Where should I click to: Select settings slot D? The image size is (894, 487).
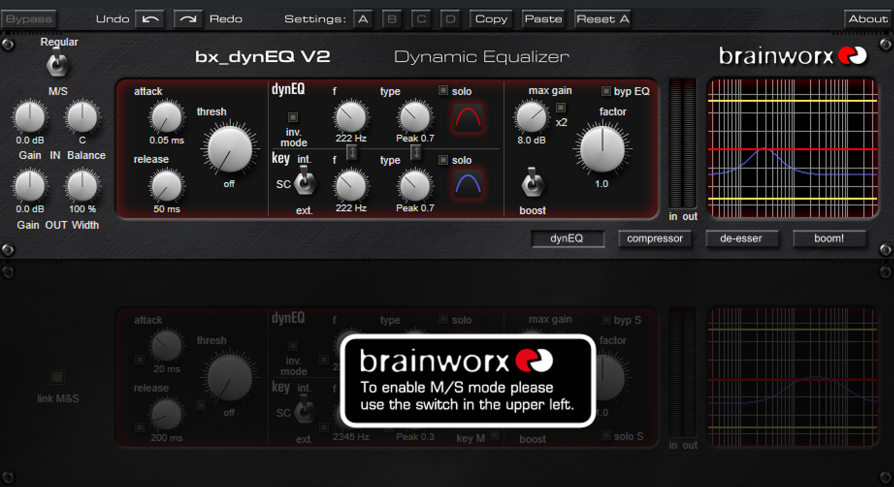(450, 19)
